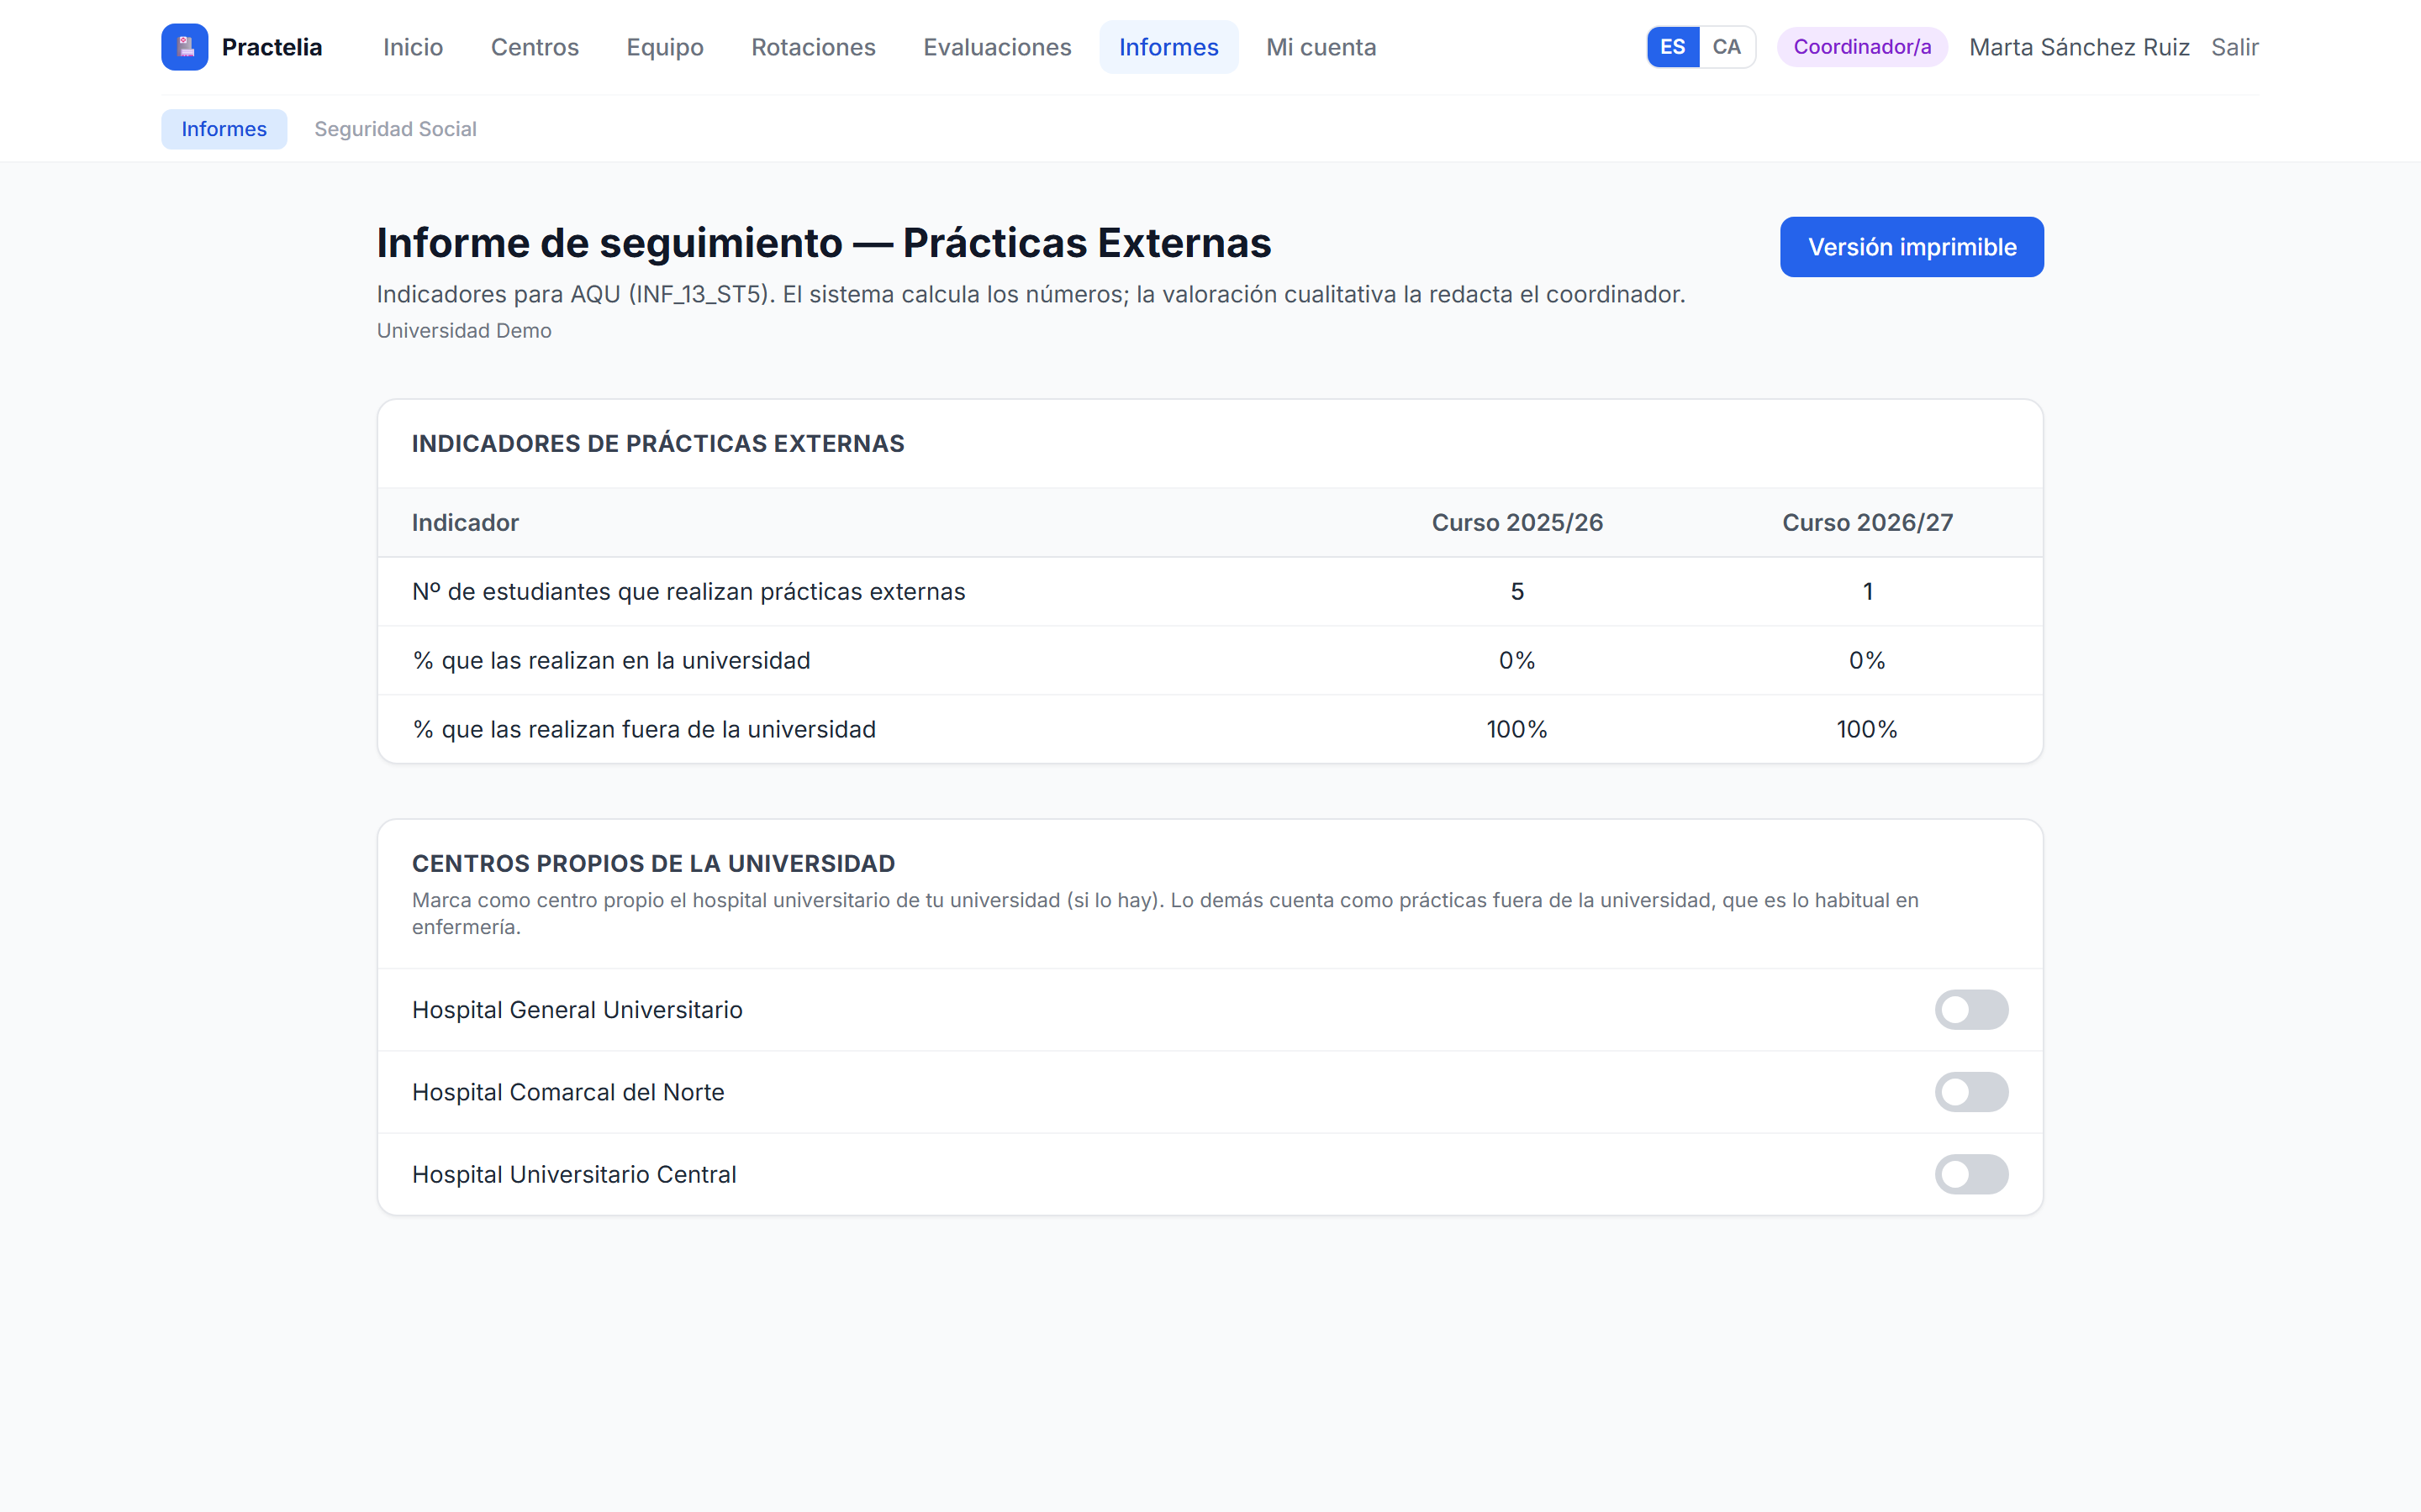Select the 2026/27 student count value 1
Screen dimensions: 2421x1512
[x=1867, y=592]
